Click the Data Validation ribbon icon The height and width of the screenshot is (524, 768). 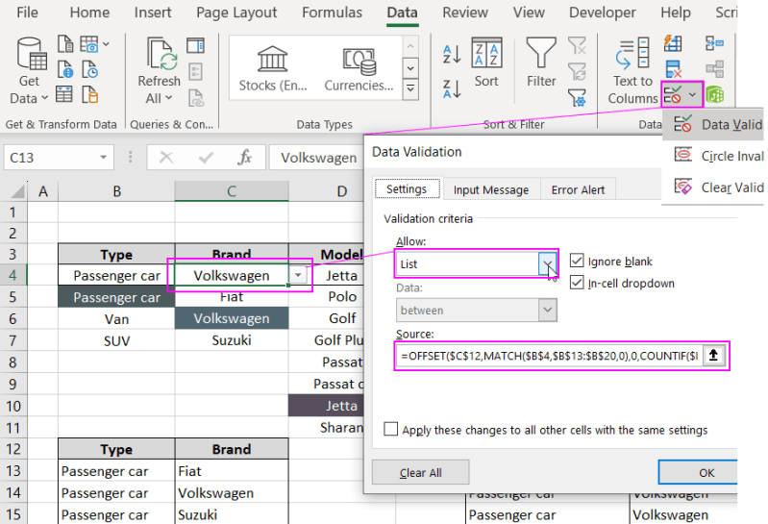coord(673,94)
